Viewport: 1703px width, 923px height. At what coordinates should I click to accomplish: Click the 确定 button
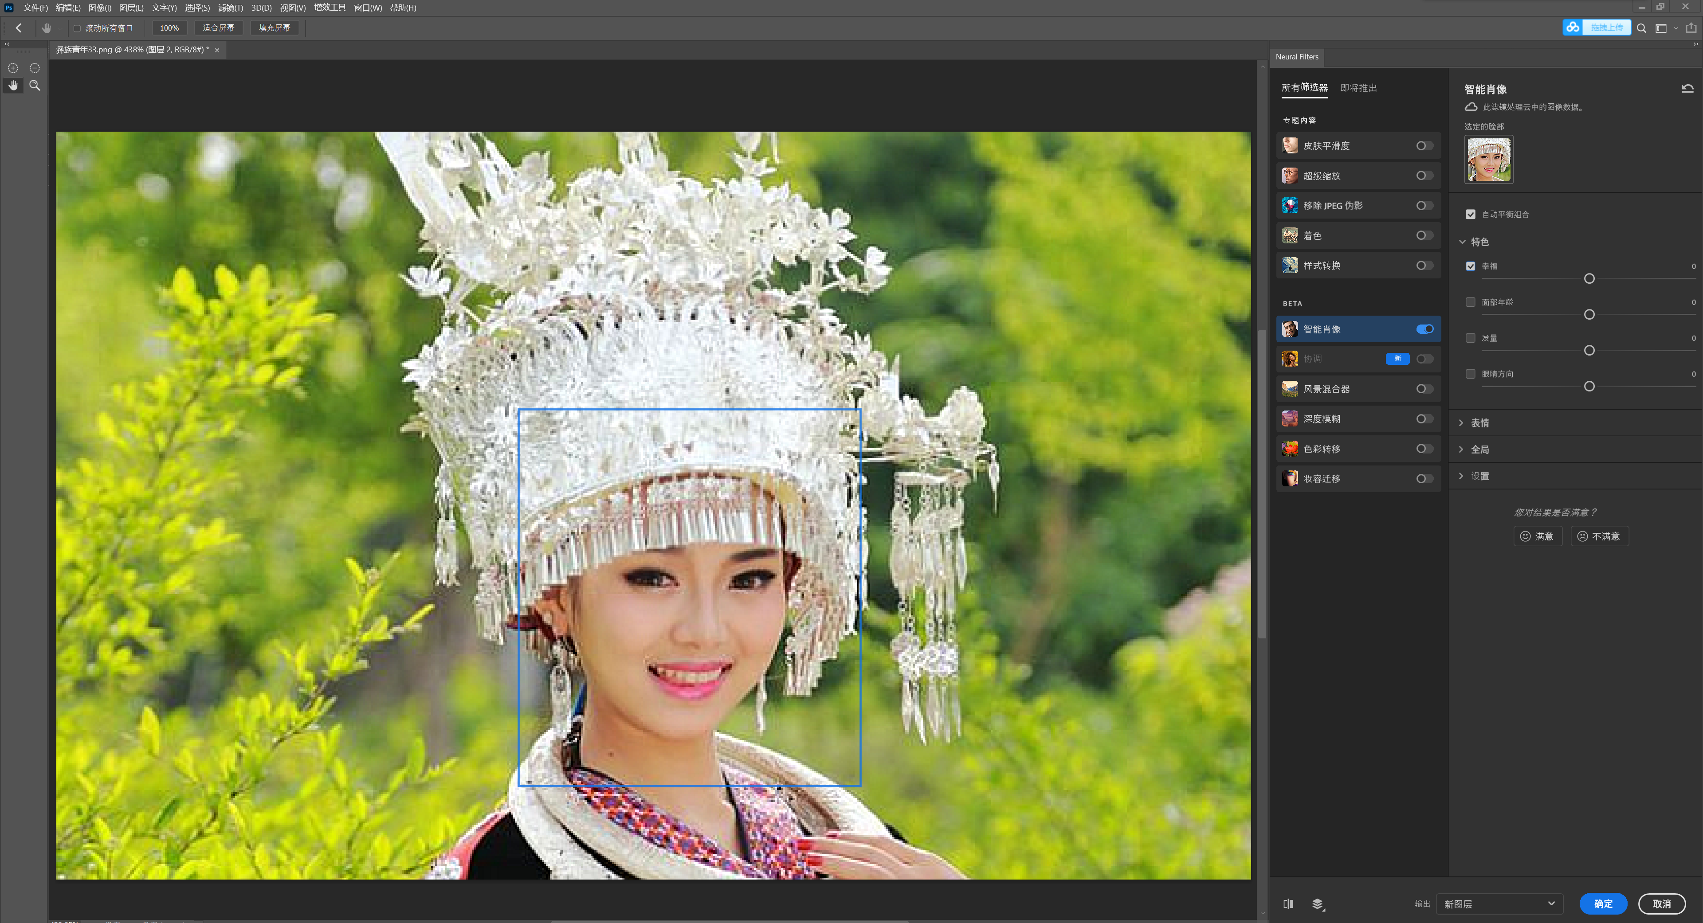[1603, 904]
